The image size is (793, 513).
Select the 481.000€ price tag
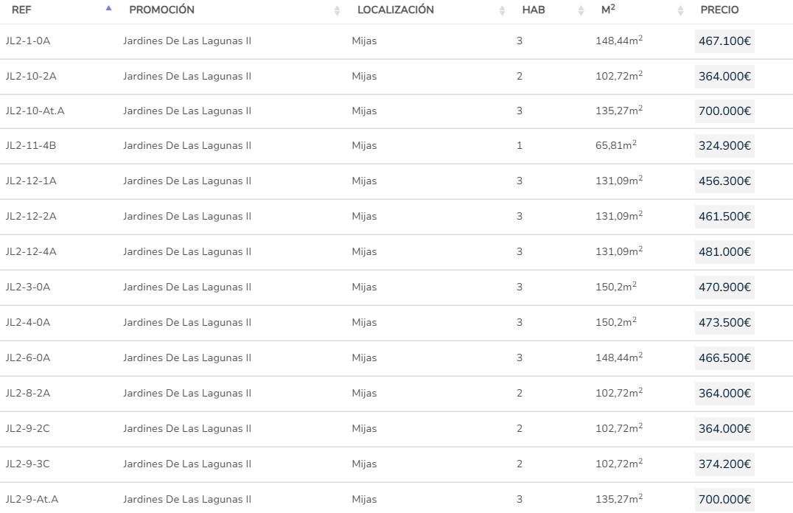[724, 251]
